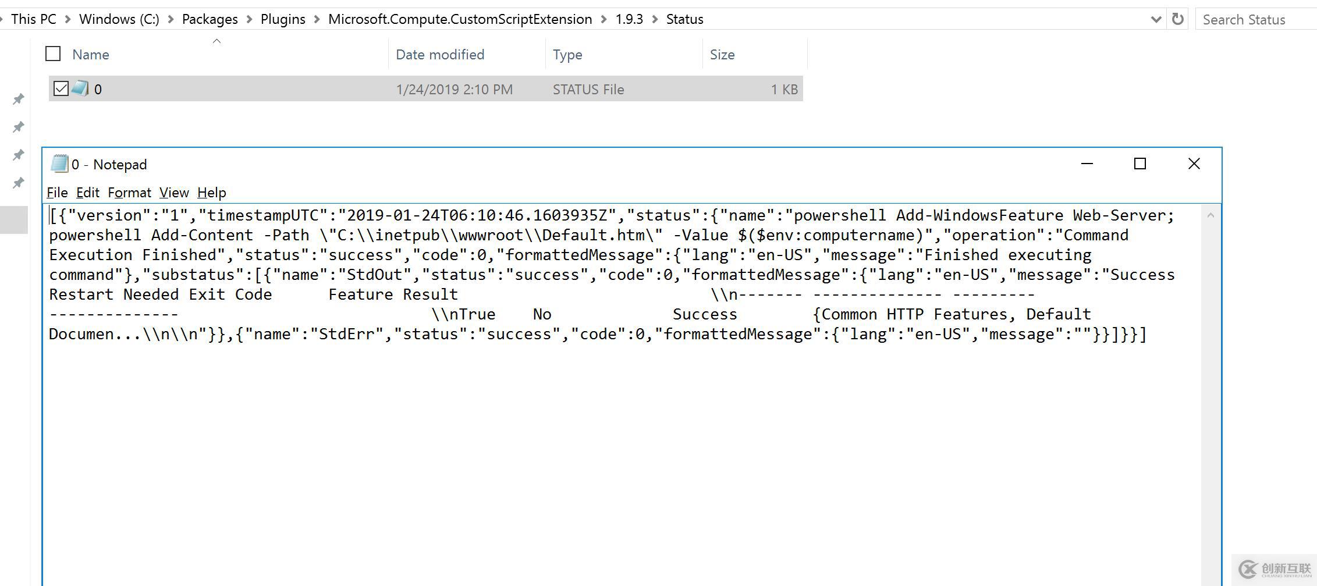Viewport: 1317px width, 586px height.
Task: Click the Notepad scrollbar up arrow
Action: tap(1210, 215)
